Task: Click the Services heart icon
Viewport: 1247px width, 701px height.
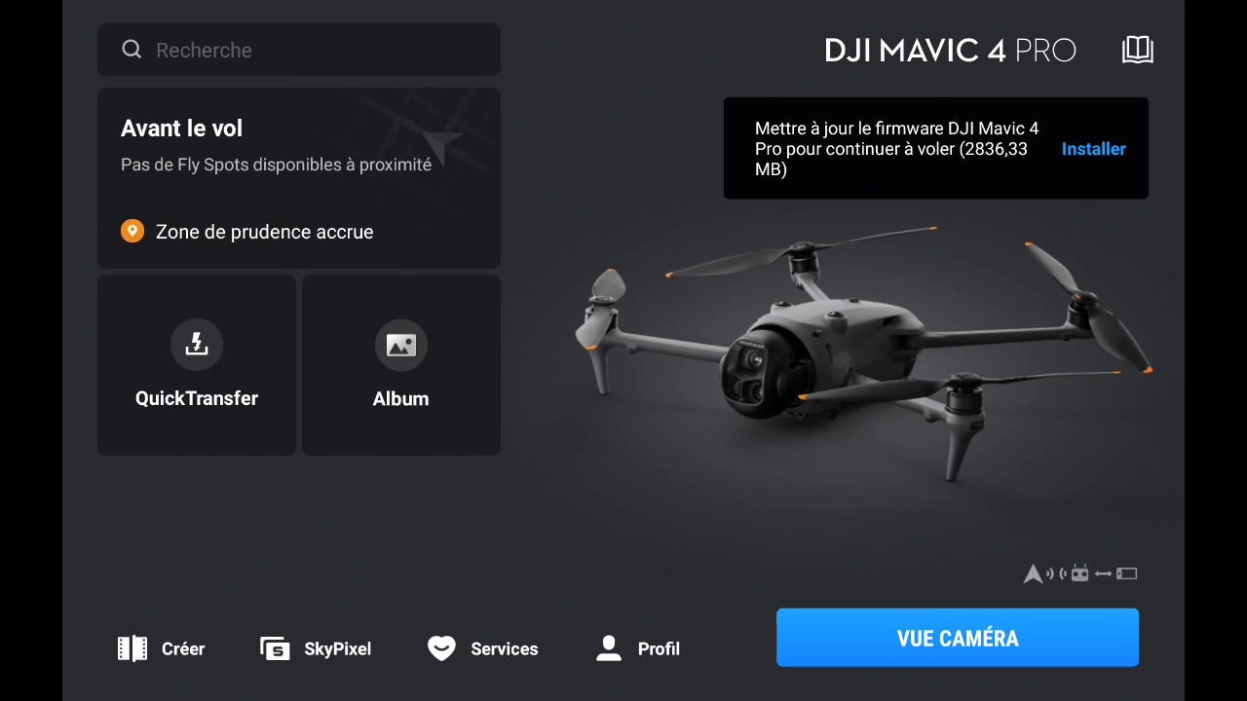Action: pos(441,648)
